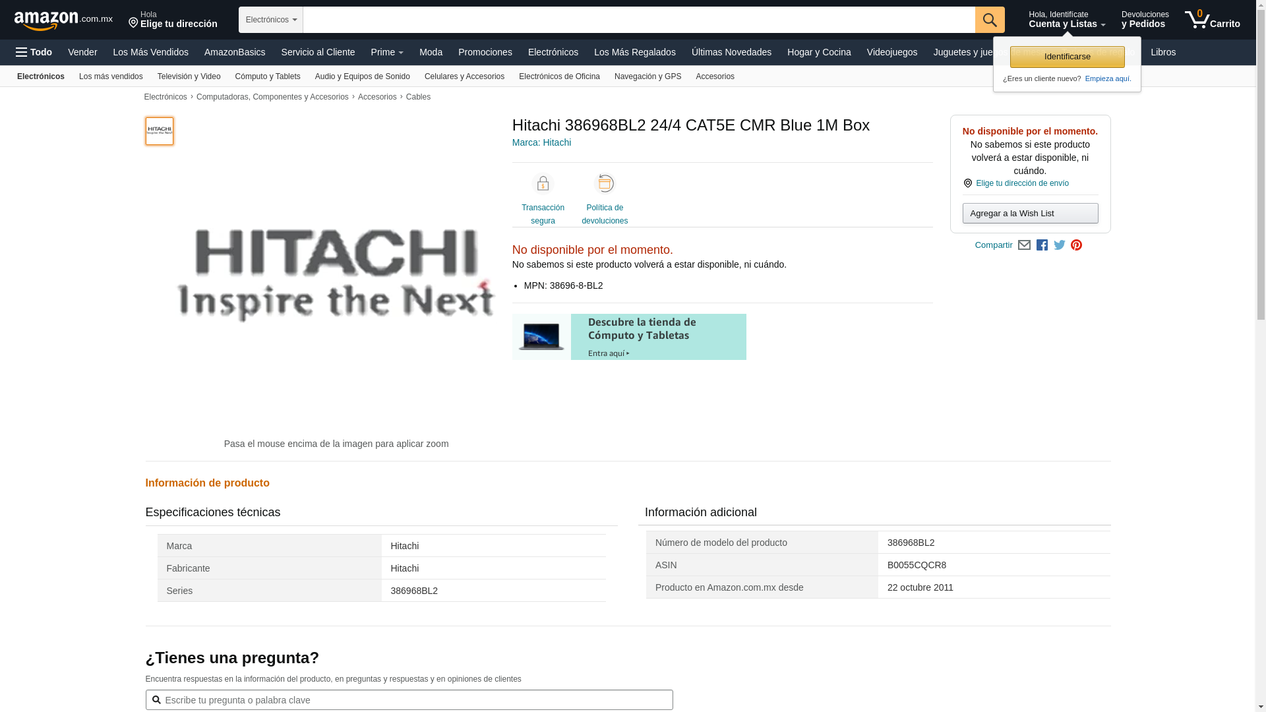1266x712 pixels.
Task: Share product on Twitter icon
Action: [1060, 245]
